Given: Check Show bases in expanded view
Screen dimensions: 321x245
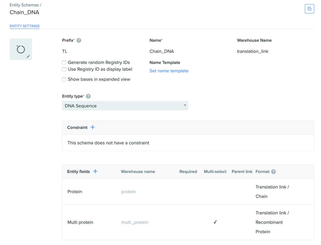Looking at the screenshot, I should point(64,79).
